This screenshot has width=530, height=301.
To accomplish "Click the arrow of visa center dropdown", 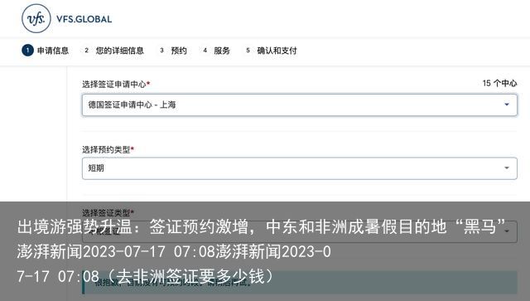I will (x=507, y=104).
